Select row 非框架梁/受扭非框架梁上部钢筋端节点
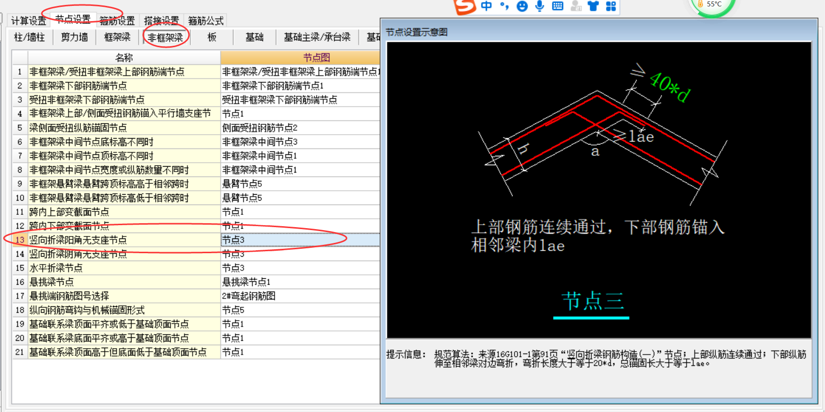 tap(124, 72)
